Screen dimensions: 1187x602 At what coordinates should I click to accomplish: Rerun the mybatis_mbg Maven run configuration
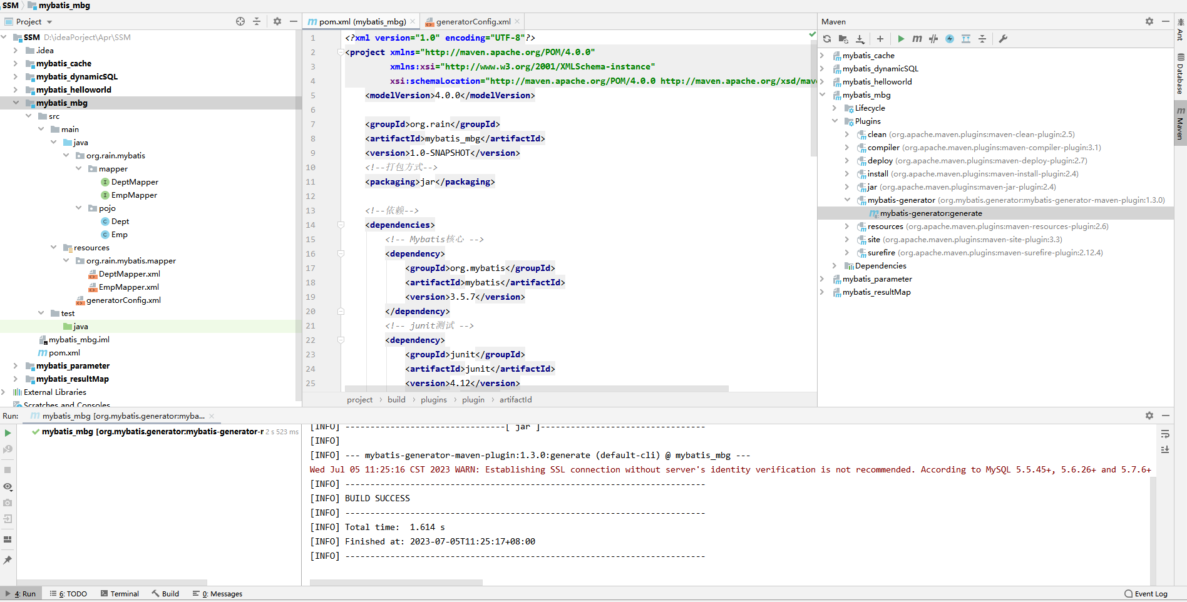8,433
